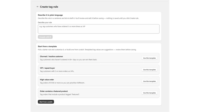Screen dimensions: 200x112
Task: Click the text "Tag customers with 5 or more orders as VIPs."
Action: (57, 71)
